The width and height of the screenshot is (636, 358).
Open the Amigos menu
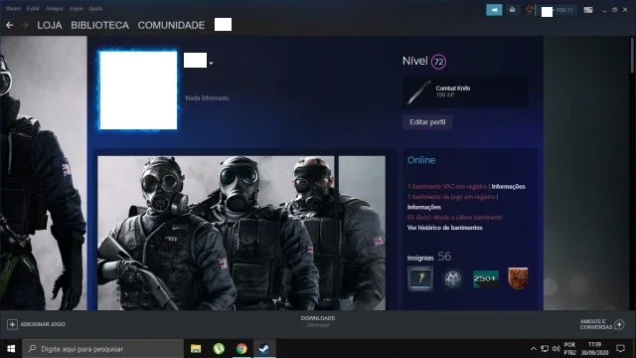click(x=54, y=8)
